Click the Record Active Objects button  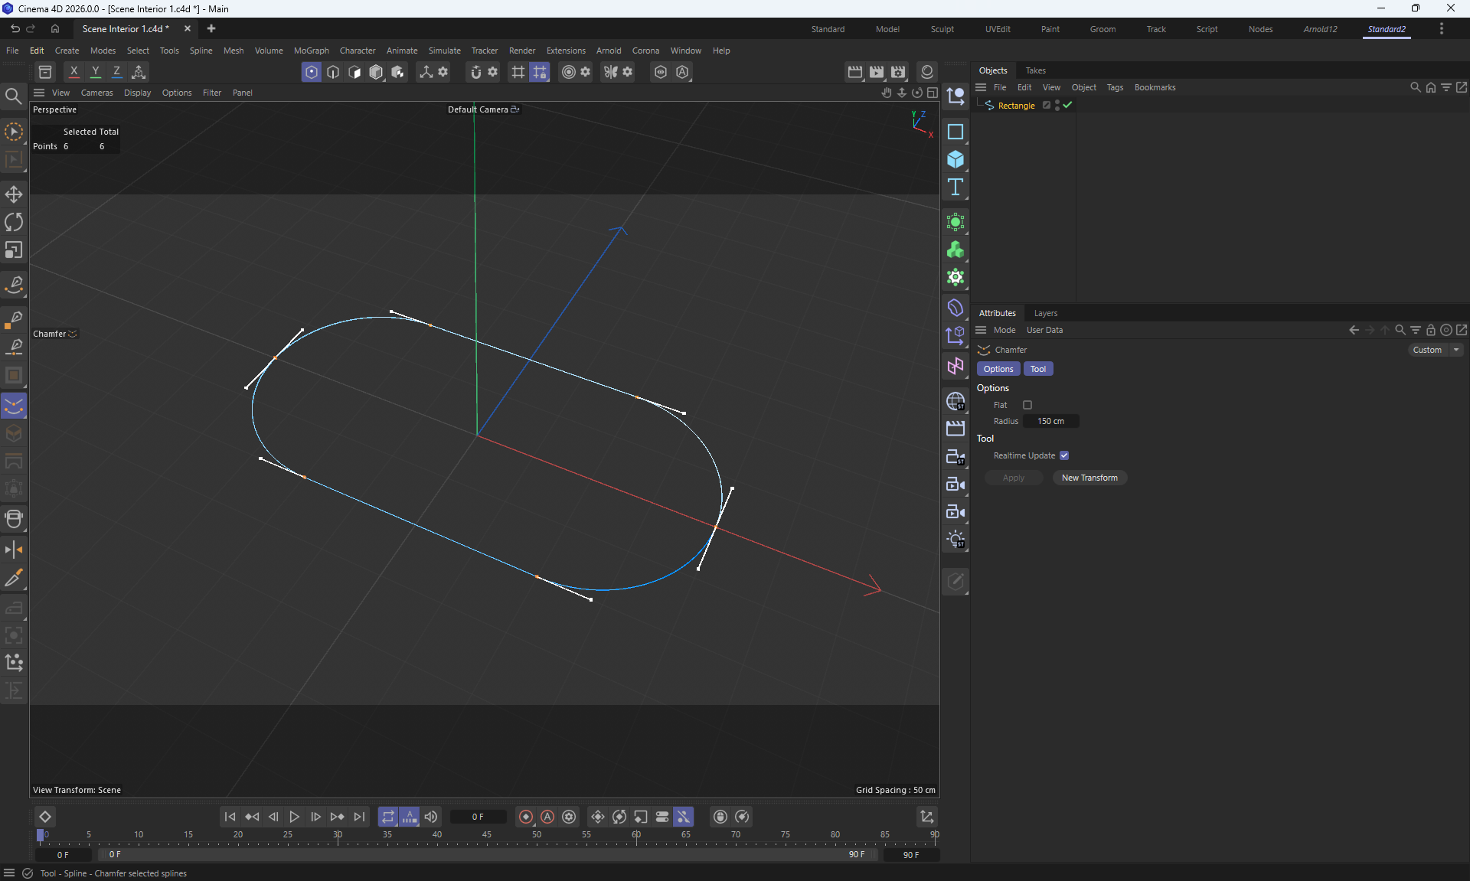pyautogui.click(x=526, y=817)
